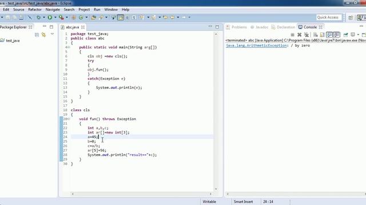Screen dimensions: 366x205
Task: Collapse the main method fold at line 4
Action: pyautogui.click(x=69, y=47)
